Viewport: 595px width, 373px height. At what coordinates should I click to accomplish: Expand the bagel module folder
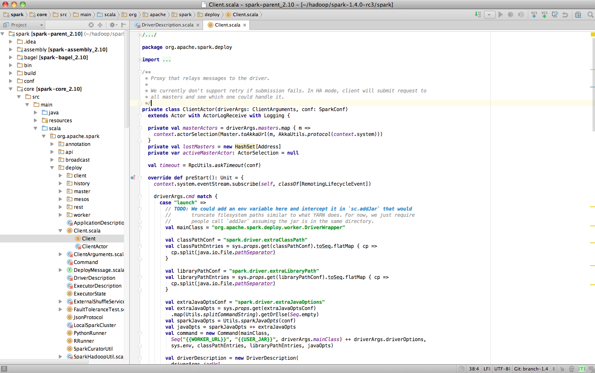(x=11, y=58)
